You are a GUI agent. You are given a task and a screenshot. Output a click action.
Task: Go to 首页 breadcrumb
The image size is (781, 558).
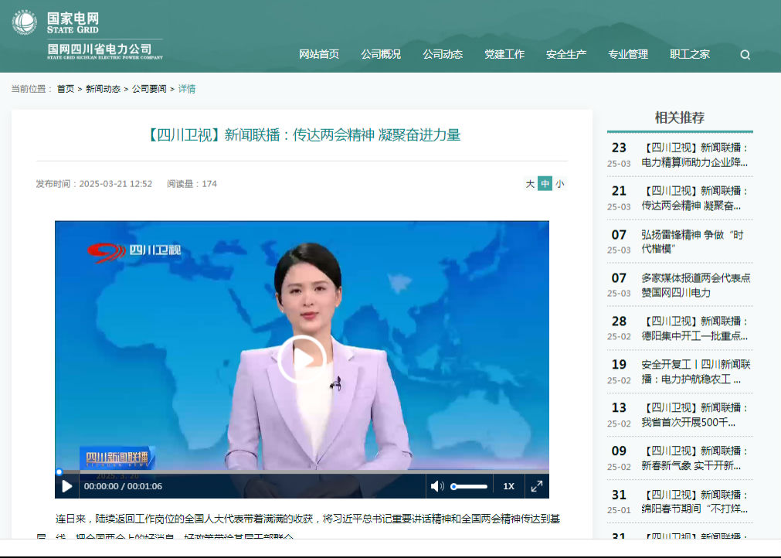(x=65, y=89)
